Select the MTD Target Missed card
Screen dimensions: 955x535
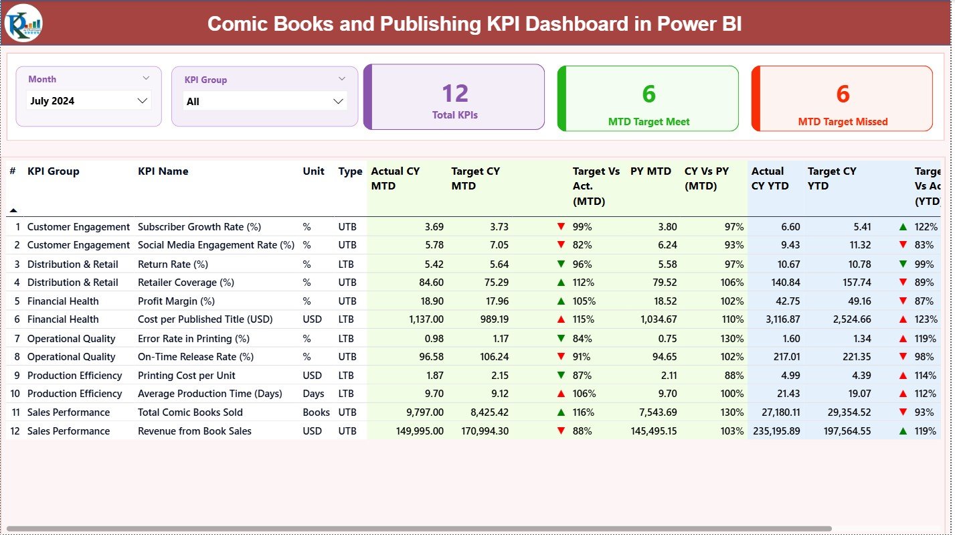(x=842, y=99)
